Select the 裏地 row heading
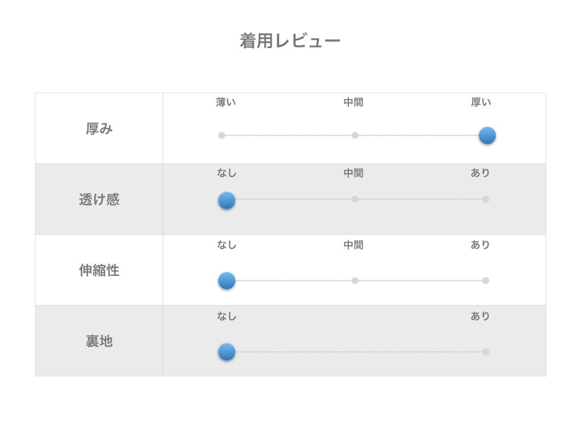 pos(99,342)
